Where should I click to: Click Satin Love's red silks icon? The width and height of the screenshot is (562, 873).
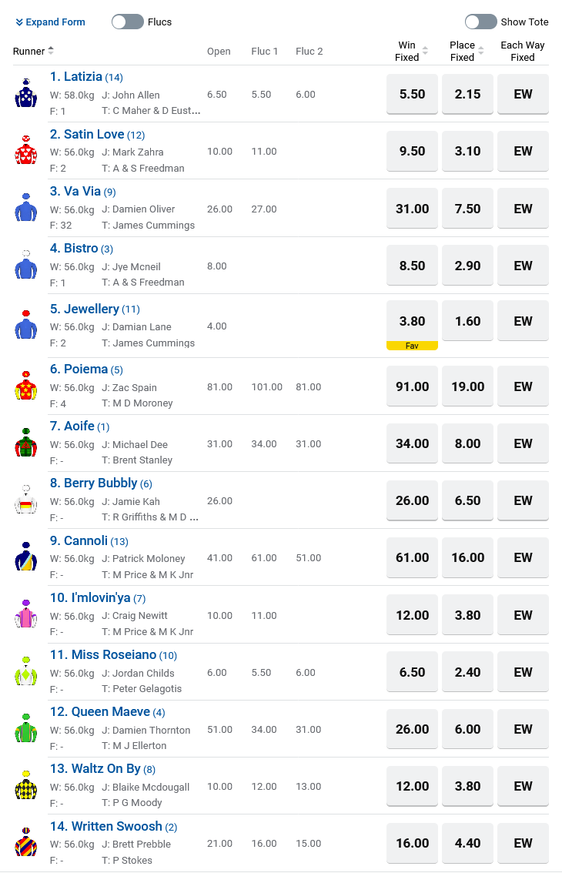pyautogui.click(x=26, y=150)
